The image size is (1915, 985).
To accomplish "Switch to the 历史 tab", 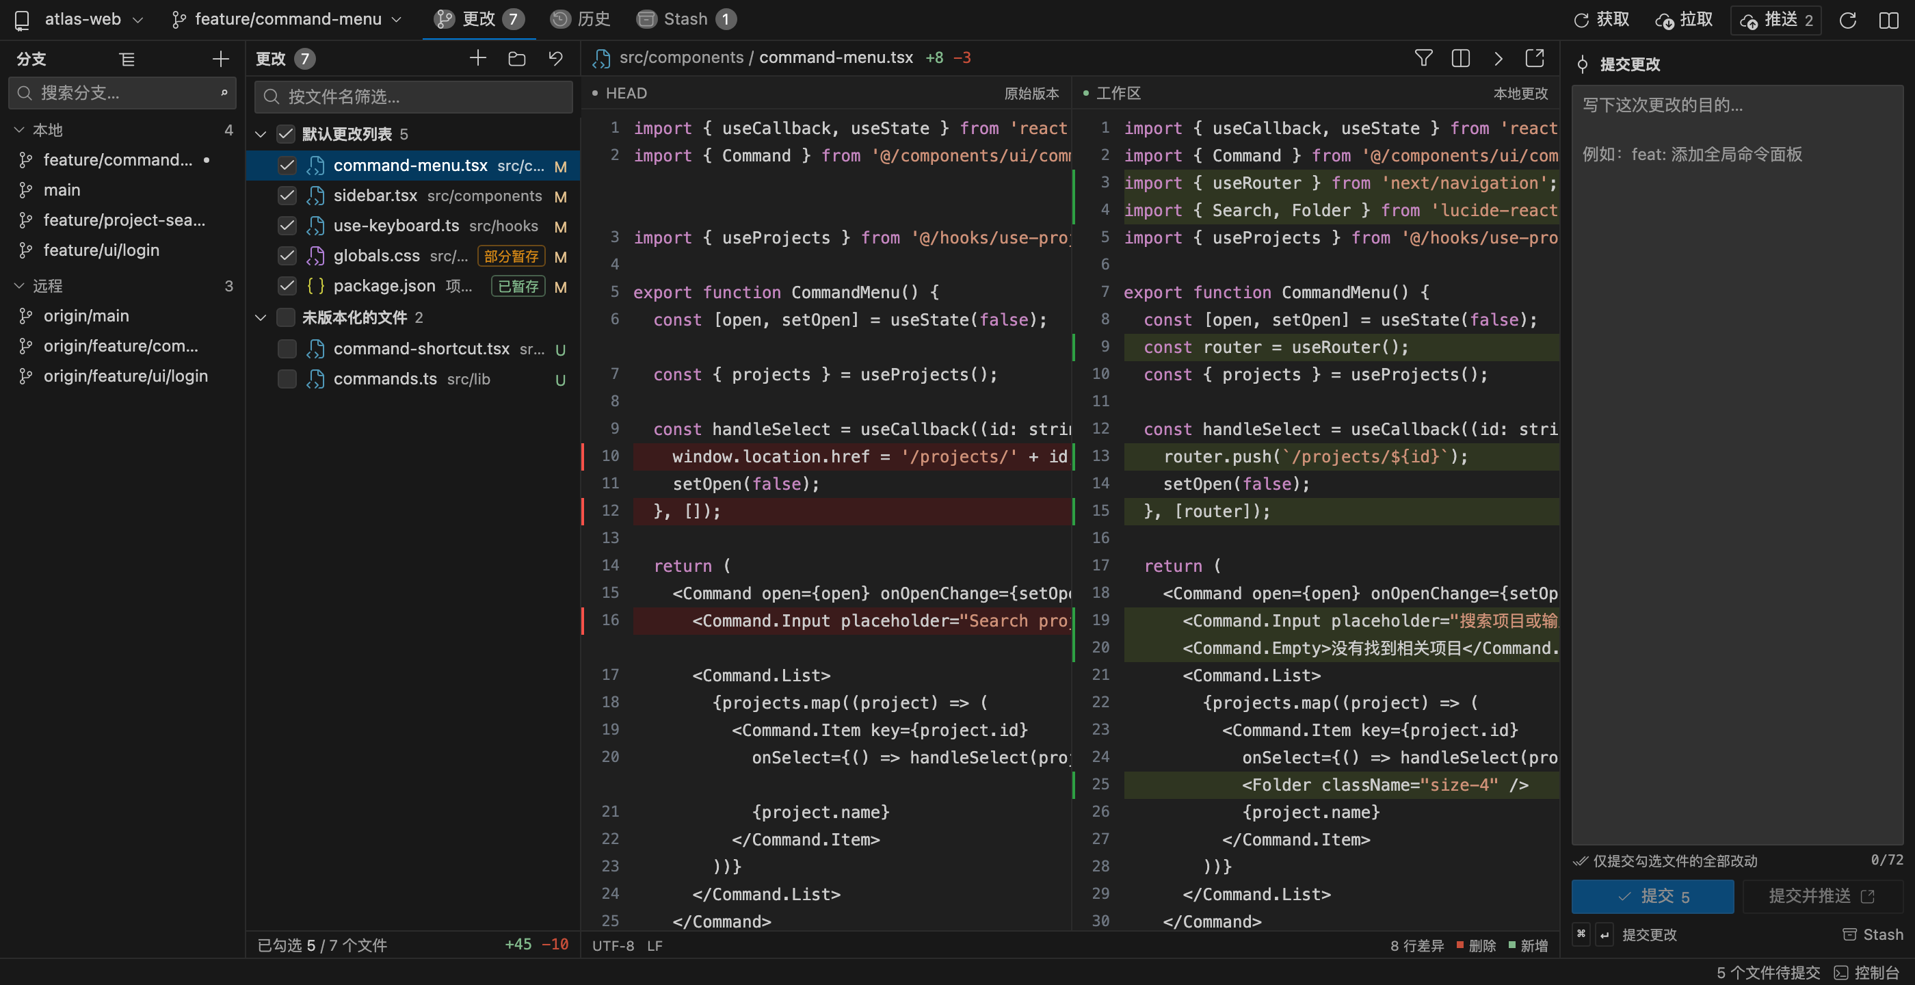I will pyautogui.click(x=580, y=19).
